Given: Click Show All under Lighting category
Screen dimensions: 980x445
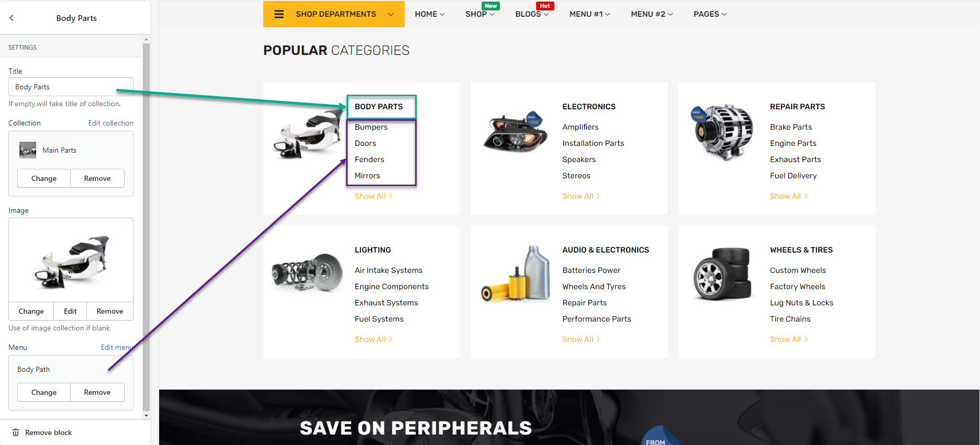Looking at the screenshot, I should [x=374, y=339].
